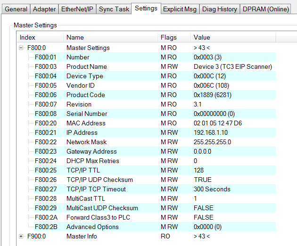Click the Flags column header
Viewport: 297px width, 246px height.
click(x=174, y=37)
